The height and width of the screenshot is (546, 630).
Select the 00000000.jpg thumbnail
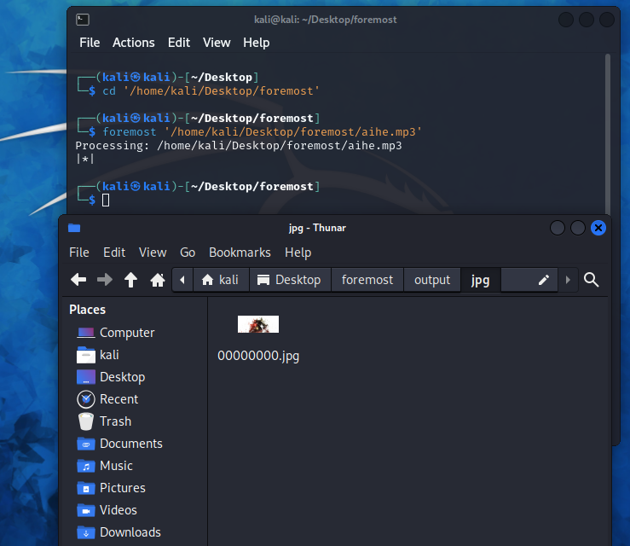point(258,324)
